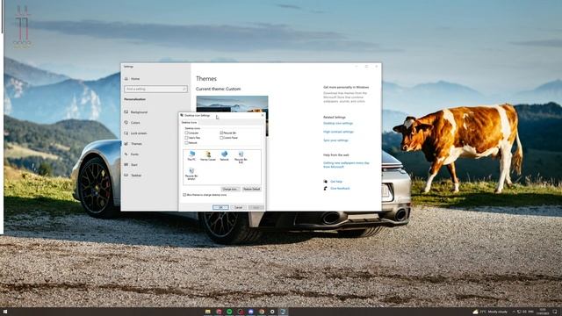Go to Settings Home
This screenshot has width=562, height=316.
[135, 79]
